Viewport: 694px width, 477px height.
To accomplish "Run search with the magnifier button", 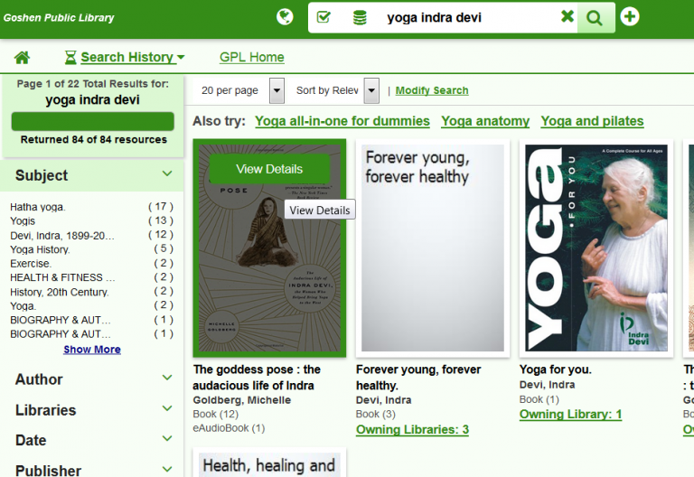I will tap(595, 18).
